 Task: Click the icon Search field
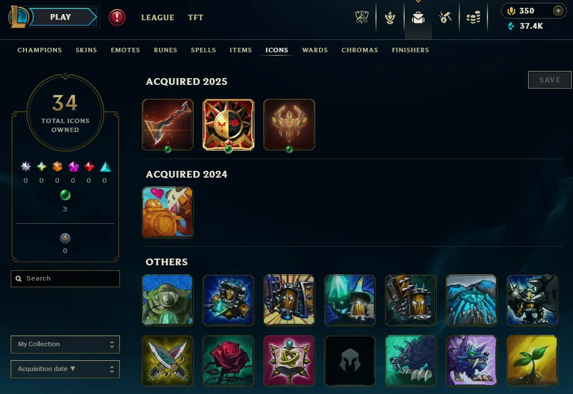tap(65, 279)
